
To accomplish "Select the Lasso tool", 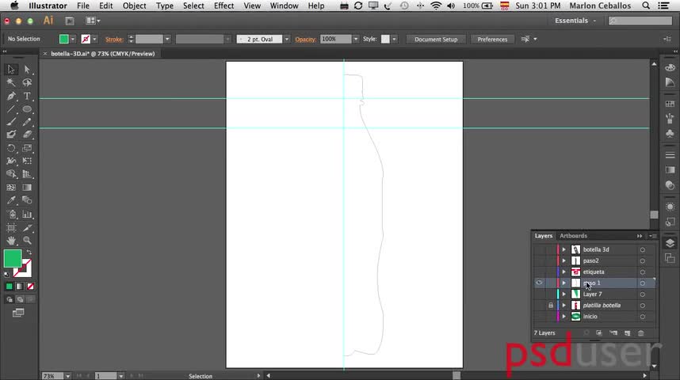I will tap(27, 82).
